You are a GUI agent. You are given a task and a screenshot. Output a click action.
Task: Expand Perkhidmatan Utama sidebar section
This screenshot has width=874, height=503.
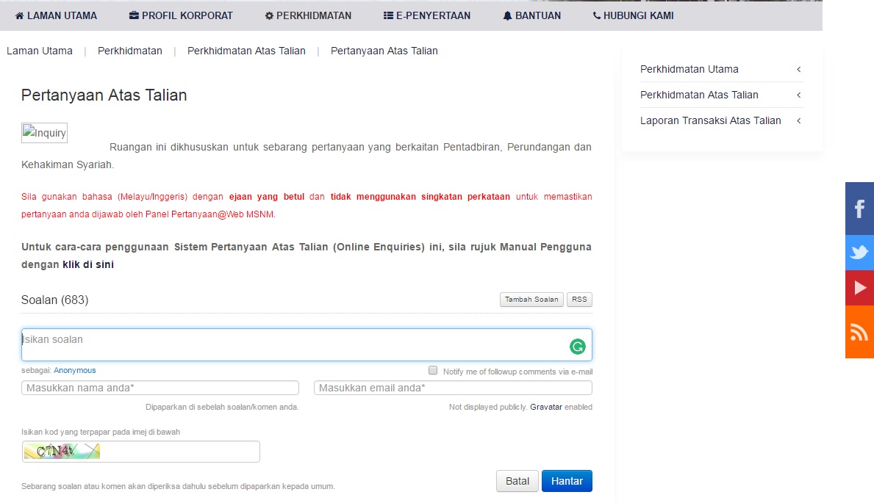(720, 69)
